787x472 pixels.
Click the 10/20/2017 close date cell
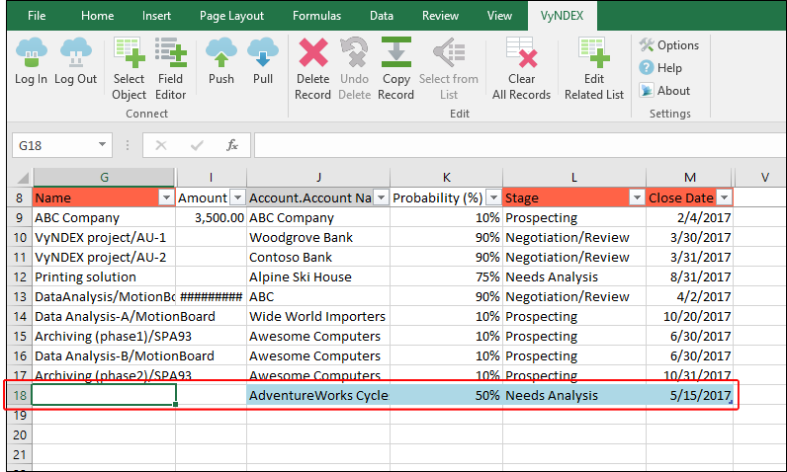pos(690,317)
